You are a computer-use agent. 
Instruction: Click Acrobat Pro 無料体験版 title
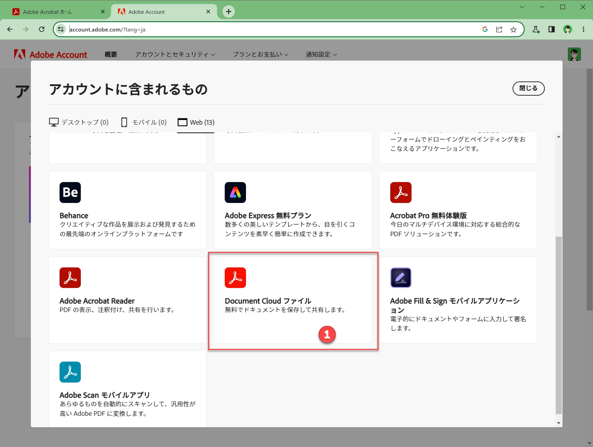point(428,215)
